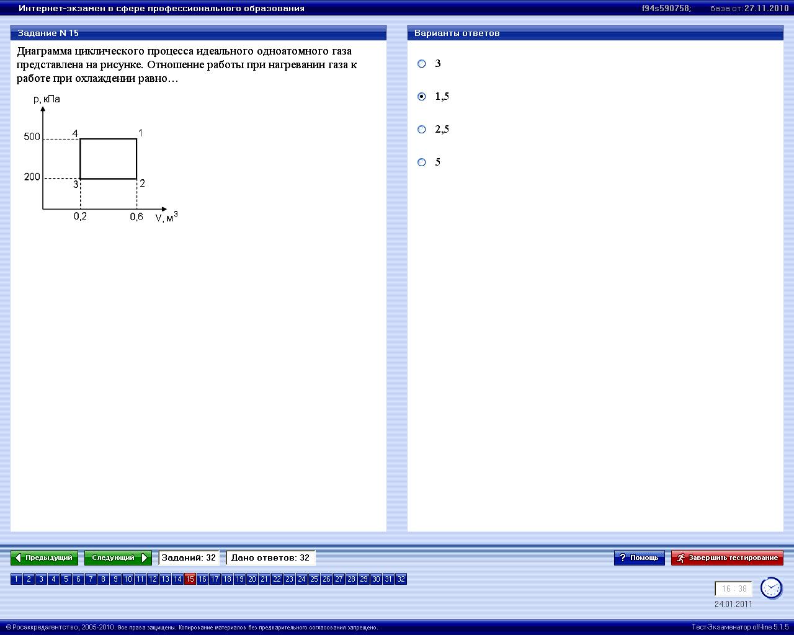Click the Дано ответов: 32 counter
This screenshot has width=794, height=635.
pos(270,558)
